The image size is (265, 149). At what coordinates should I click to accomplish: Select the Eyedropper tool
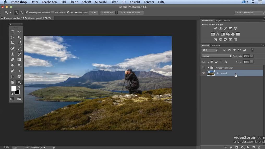(x=19, y=43)
